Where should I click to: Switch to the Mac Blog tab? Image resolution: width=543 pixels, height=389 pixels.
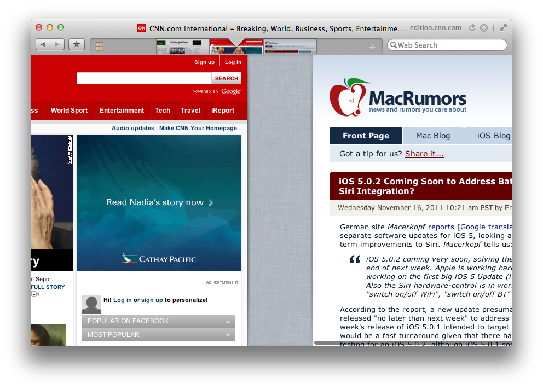(433, 136)
